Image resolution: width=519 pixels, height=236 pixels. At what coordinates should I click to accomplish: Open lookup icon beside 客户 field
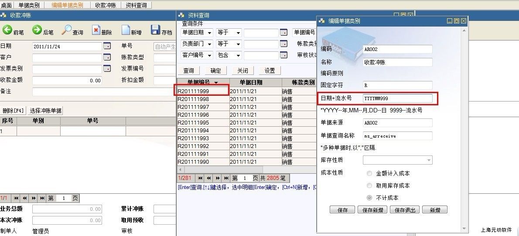[107, 57]
